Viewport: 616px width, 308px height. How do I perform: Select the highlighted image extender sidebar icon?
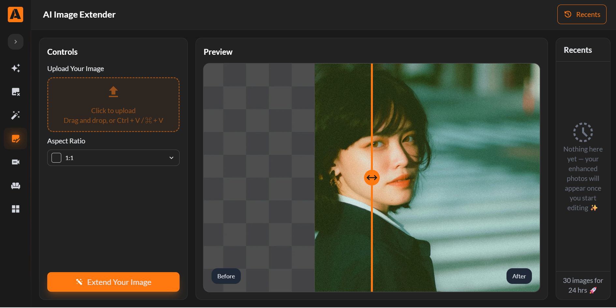point(16,139)
